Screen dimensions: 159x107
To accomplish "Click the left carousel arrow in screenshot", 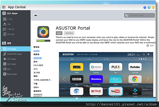I will [x=64, y=79].
